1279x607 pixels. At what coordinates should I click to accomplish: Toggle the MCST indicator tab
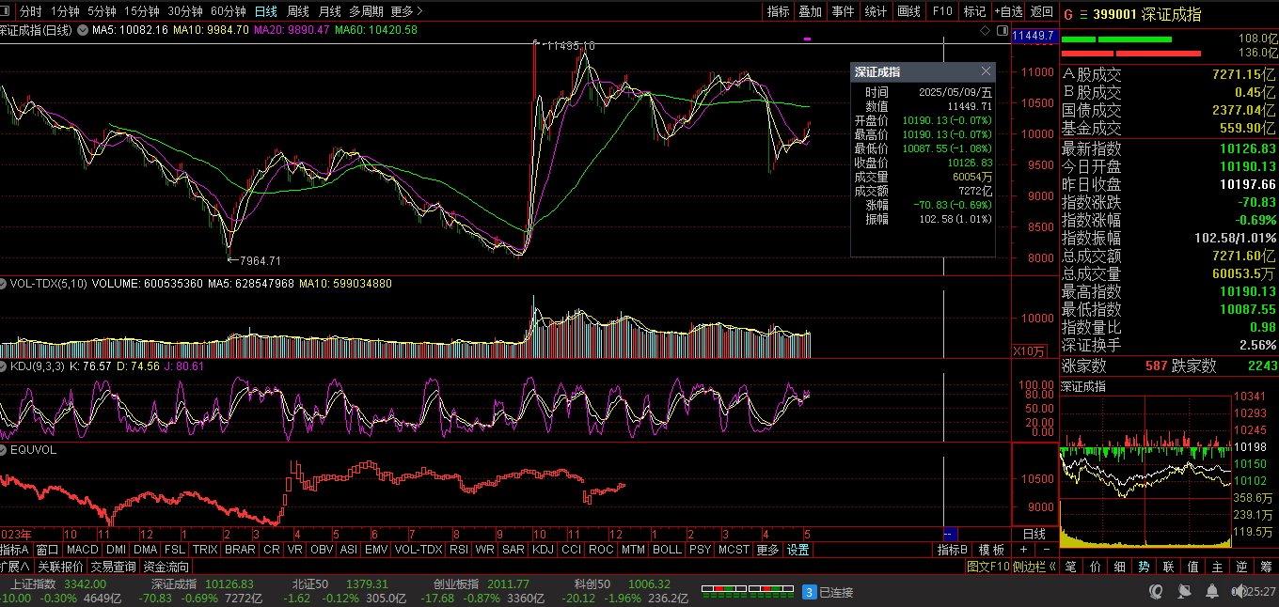tap(734, 550)
